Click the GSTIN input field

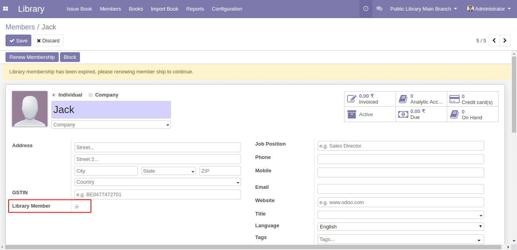click(158, 195)
